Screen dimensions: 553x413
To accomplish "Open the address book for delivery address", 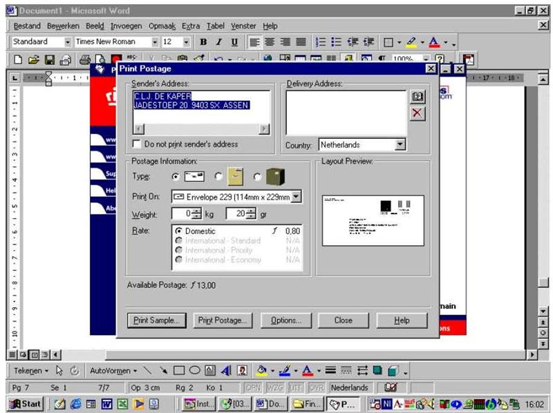I will click(418, 97).
